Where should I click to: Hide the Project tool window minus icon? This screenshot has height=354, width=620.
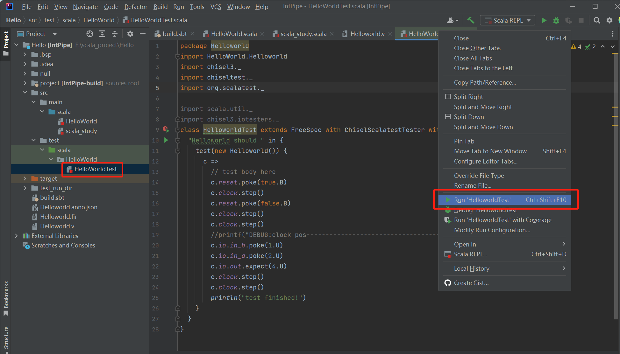(x=143, y=34)
